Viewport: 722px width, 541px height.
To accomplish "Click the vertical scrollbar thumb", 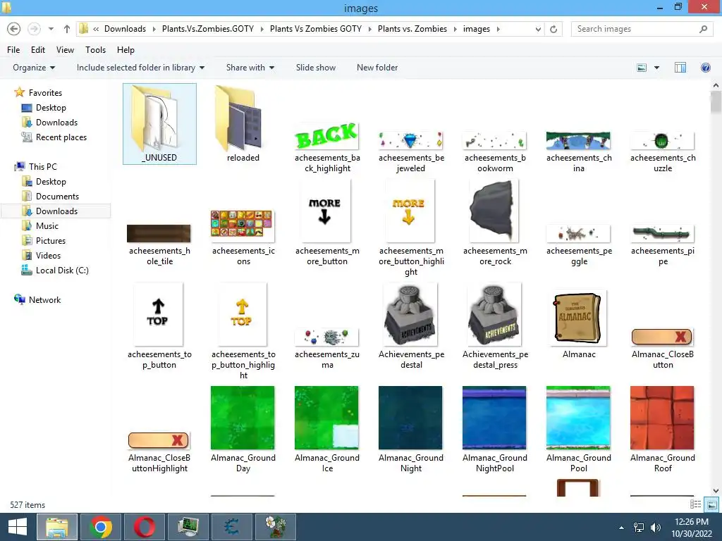I will pyautogui.click(x=716, y=102).
